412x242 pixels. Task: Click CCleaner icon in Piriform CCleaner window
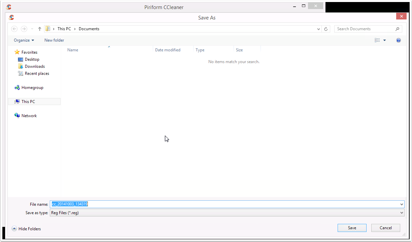coord(9,7)
